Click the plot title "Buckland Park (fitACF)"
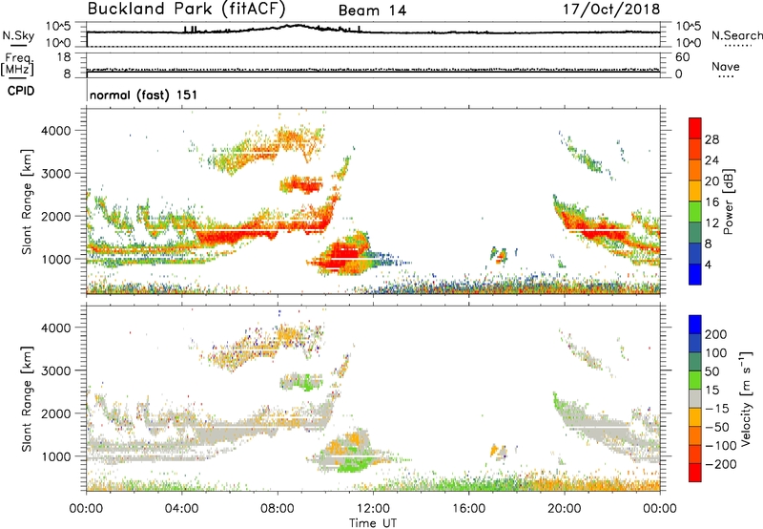 point(186,10)
